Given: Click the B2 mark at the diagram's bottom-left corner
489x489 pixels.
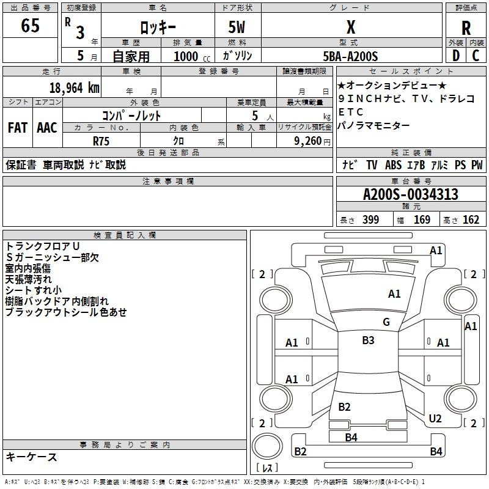Looking at the screenshot, I should [301, 452].
